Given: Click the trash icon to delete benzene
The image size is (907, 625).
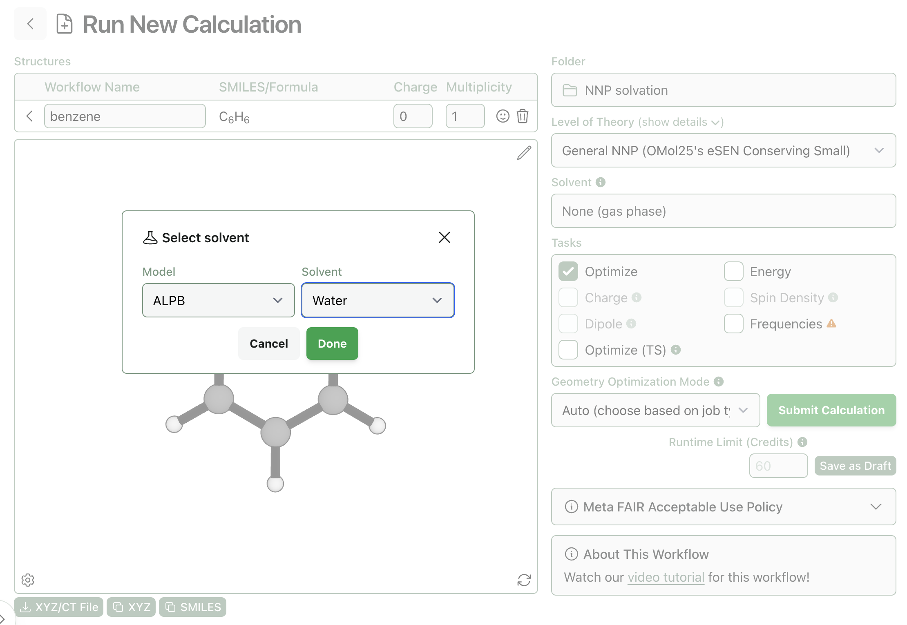Looking at the screenshot, I should point(523,116).
